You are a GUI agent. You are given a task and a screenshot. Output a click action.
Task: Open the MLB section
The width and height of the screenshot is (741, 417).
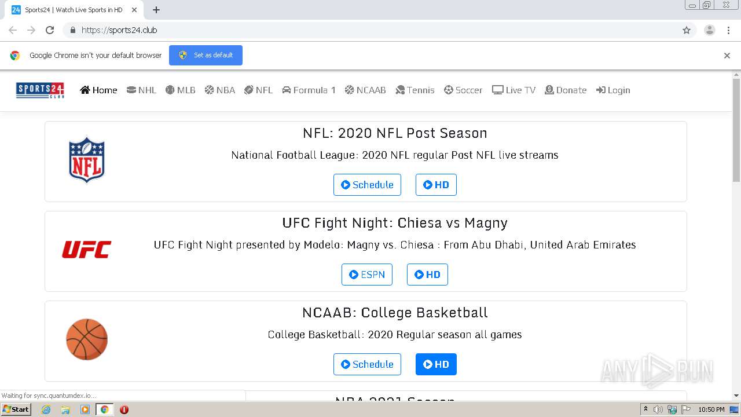tap(180, 90)
